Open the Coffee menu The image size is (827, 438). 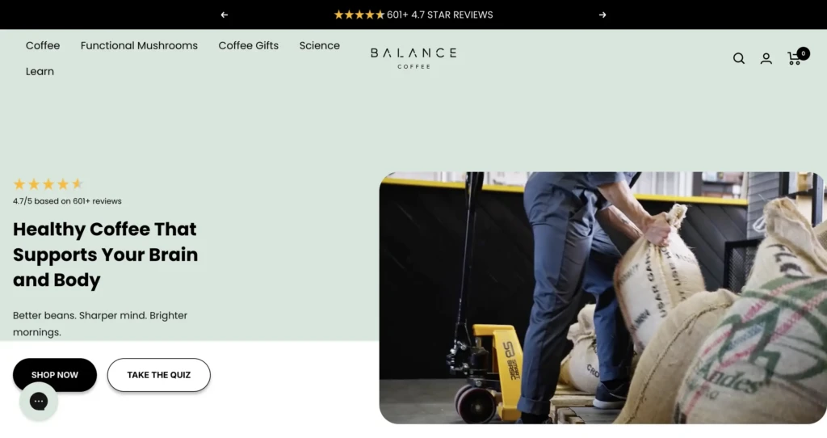coord(43,45)
